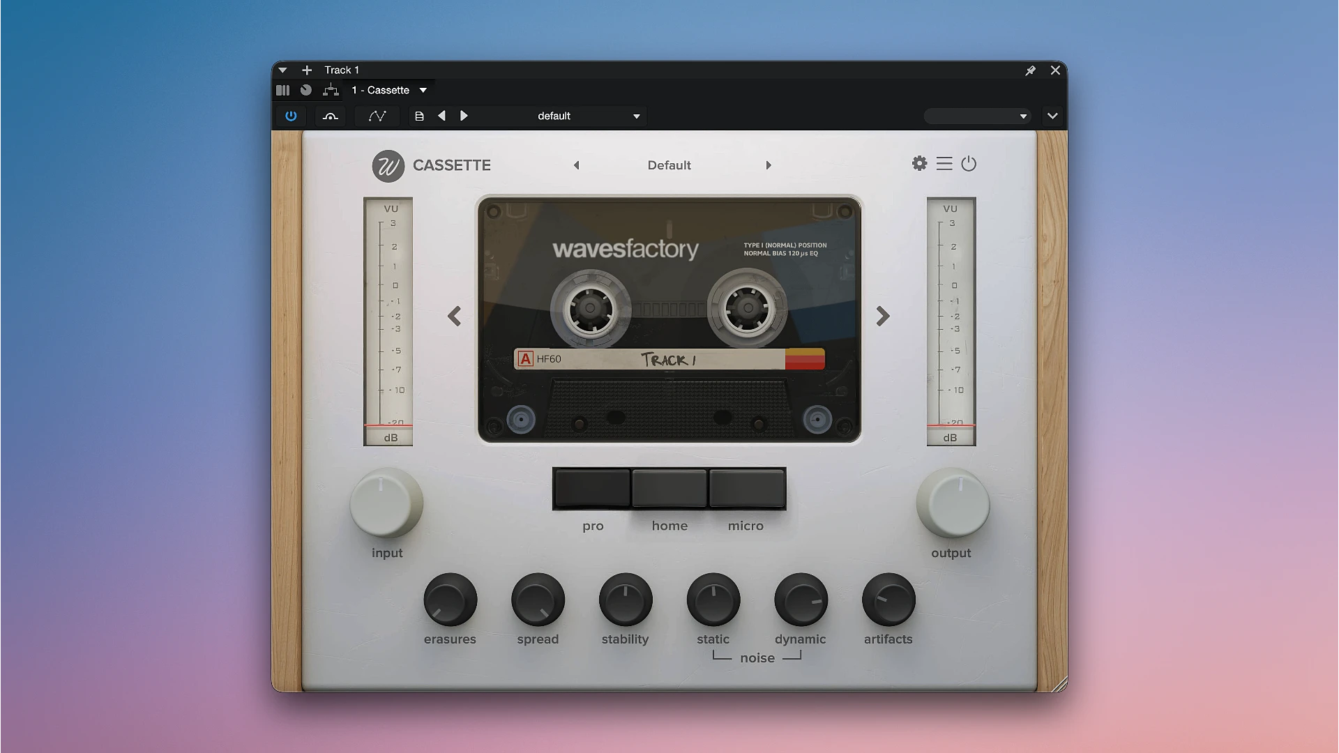Open the empty sidechain dropdown
The height and width of the screenshot is (753, 1339).
click(977, 116)
